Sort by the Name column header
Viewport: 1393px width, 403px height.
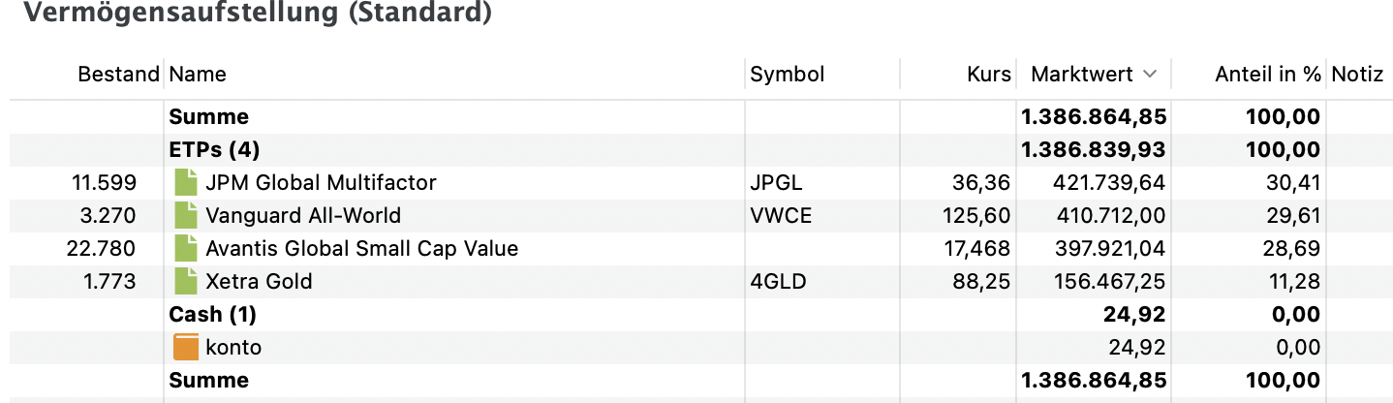click(198, 75)
